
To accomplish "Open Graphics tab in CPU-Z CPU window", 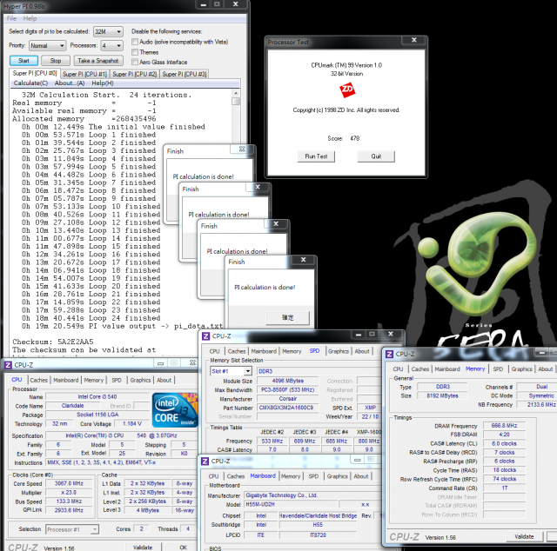I will click(x=140, y=380).
